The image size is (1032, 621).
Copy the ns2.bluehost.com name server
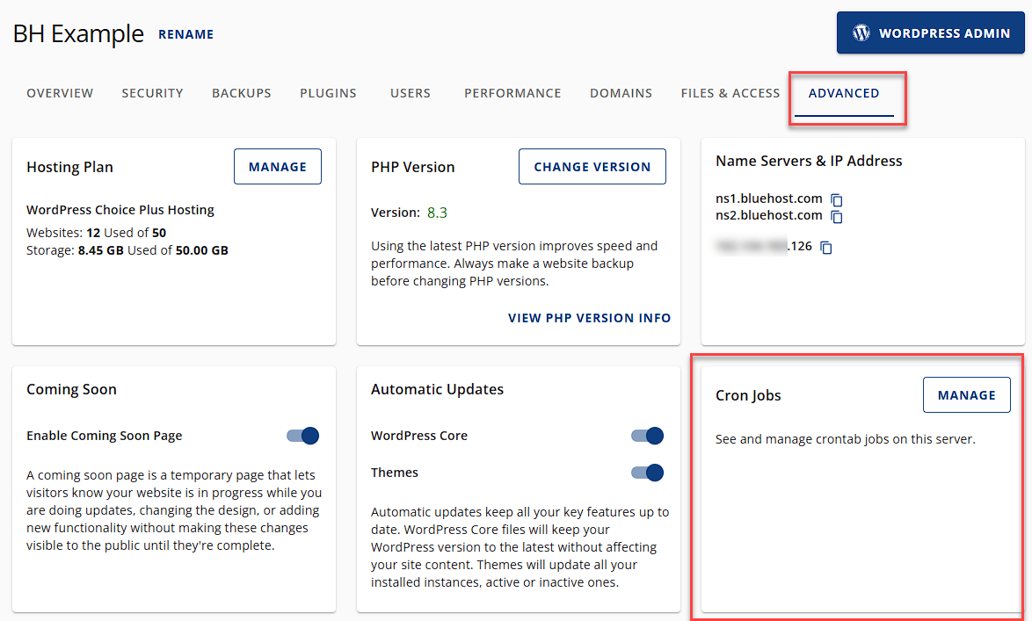click(x=836, y=217)
